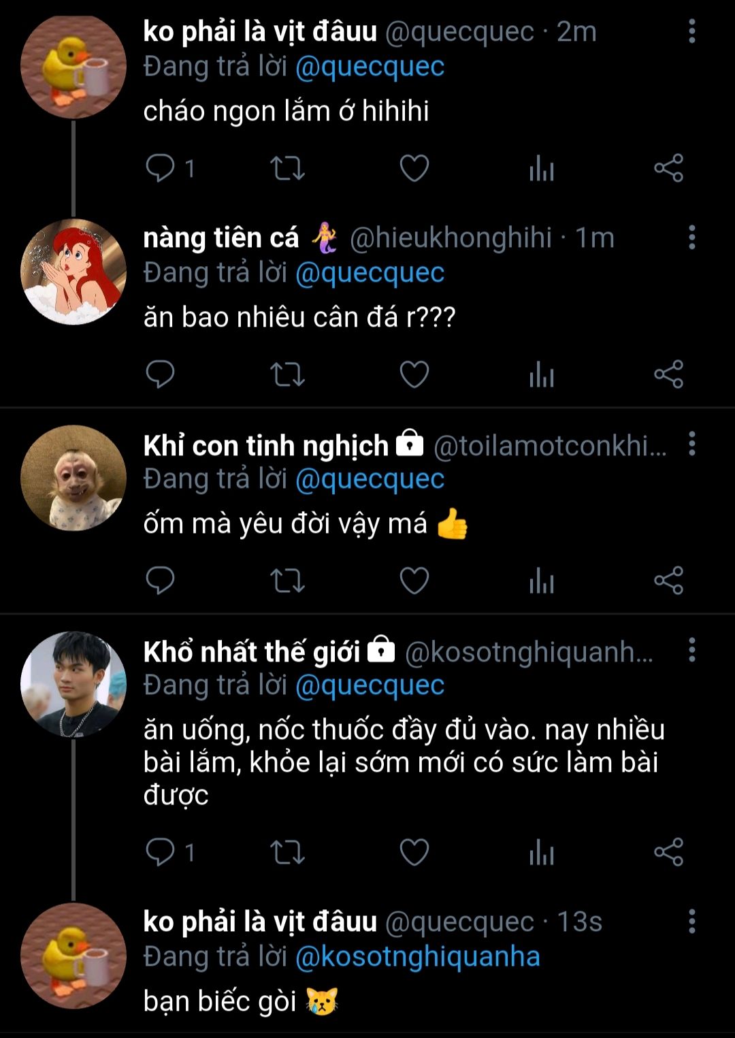Like the "ăn uống, nốc thuốc đầy đủ" reply
This screenshot has width=735, height=1038.
(414, 852)
